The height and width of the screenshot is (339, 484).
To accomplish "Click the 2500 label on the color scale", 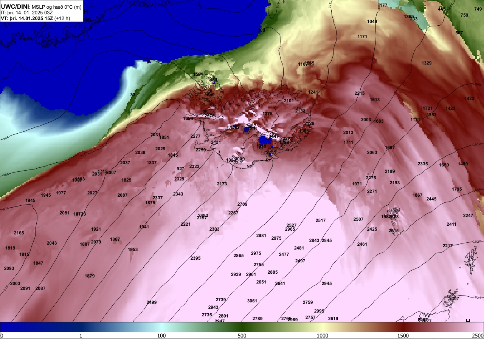I will pyautogui.click(x=478, y=336).
